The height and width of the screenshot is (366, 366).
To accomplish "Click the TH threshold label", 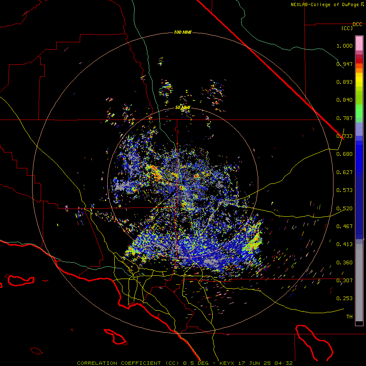I will pos(349,317).
